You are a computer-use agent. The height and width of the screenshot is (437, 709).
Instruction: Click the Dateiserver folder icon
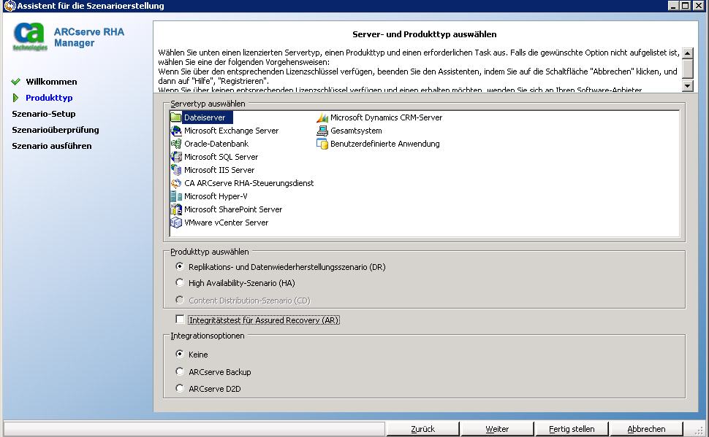point(176,117)
